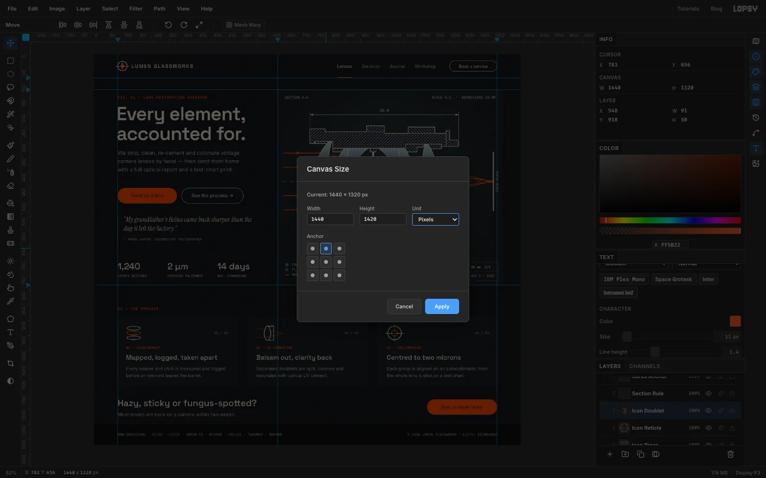Click the redo arrow icon

[x=184, y=25]
